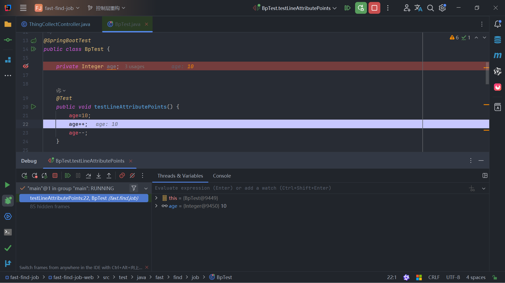Click Step Over in debugger

pos(88,176)
